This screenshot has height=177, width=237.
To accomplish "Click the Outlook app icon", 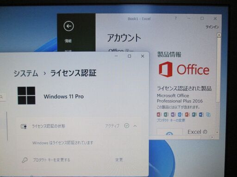I will (180, 115).
